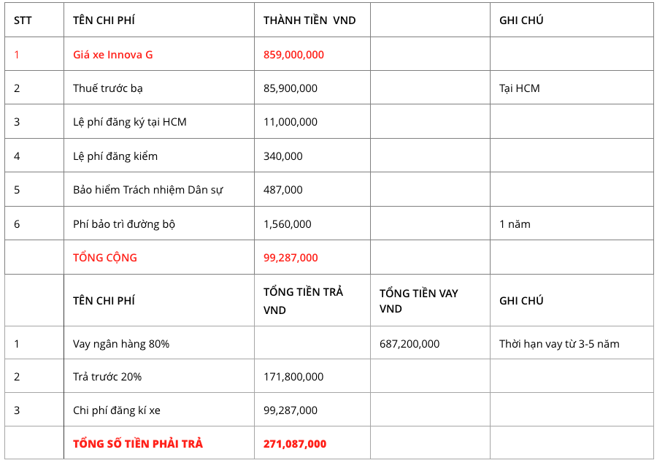Select the 85,900,000 tax amount

[x=290, y=88]
